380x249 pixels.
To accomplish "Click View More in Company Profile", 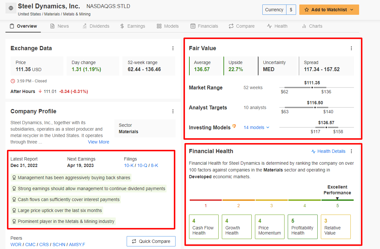I will [x=98, y=142].
